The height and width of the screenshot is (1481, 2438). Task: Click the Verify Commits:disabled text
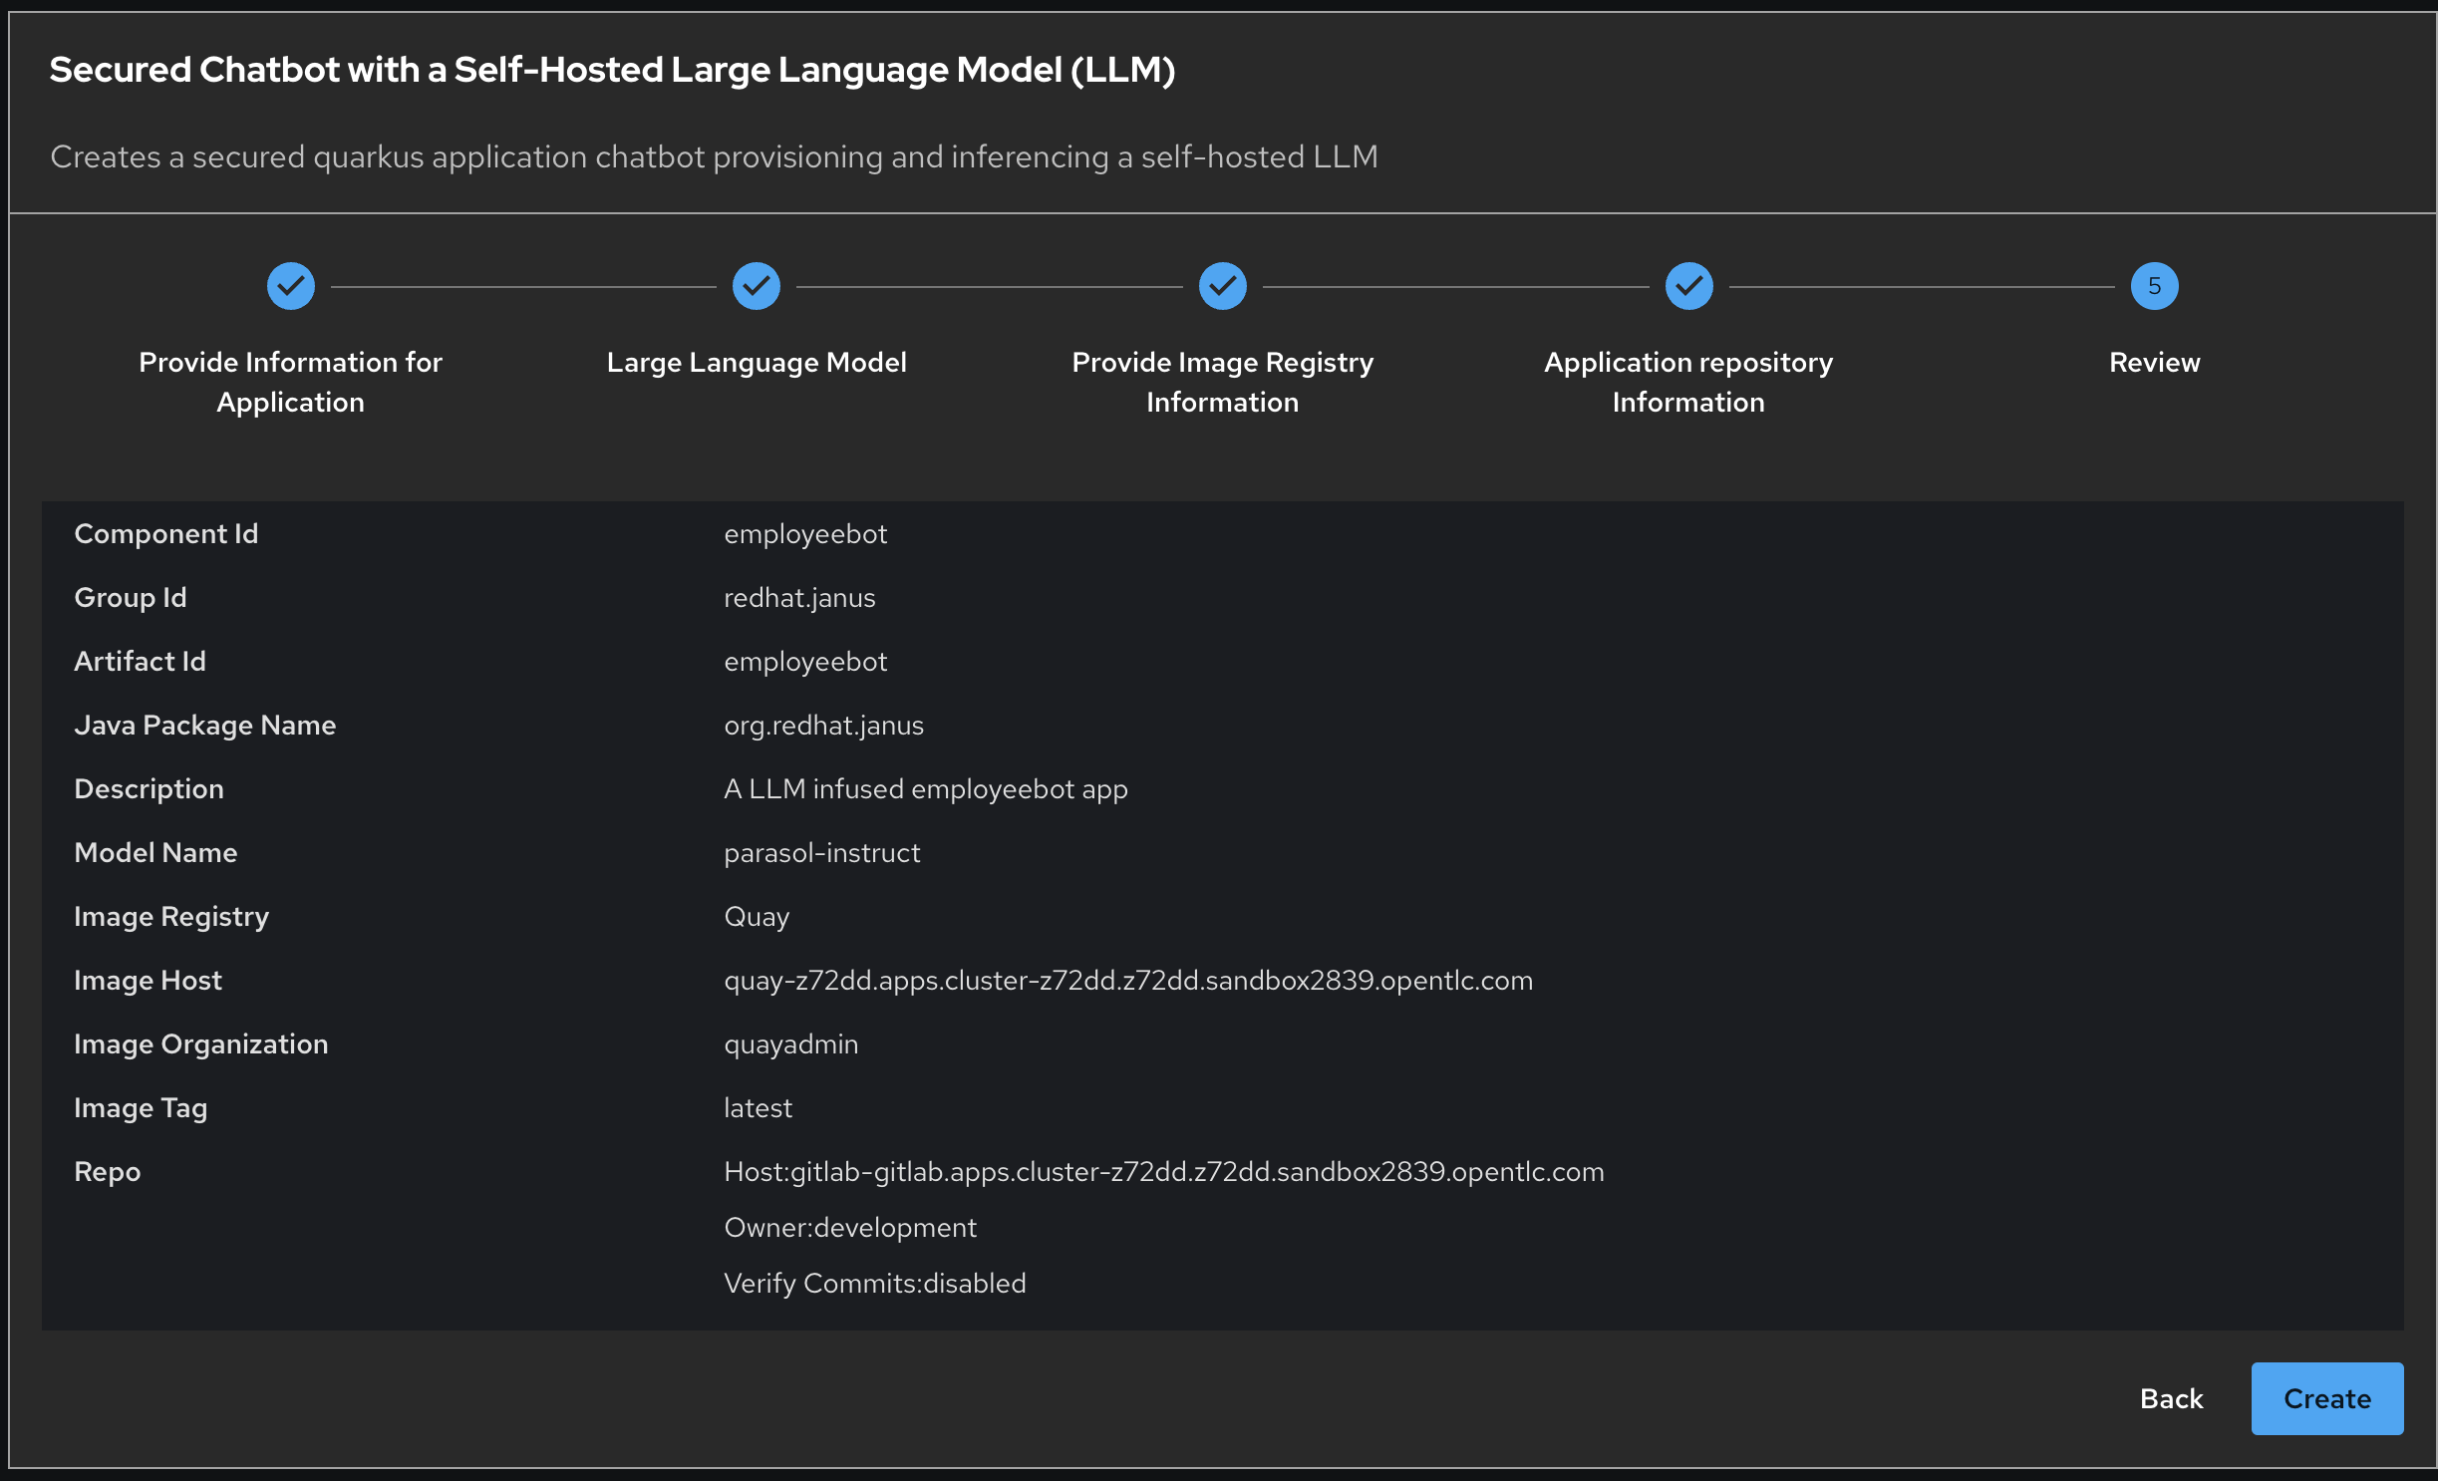point(875,1284)
